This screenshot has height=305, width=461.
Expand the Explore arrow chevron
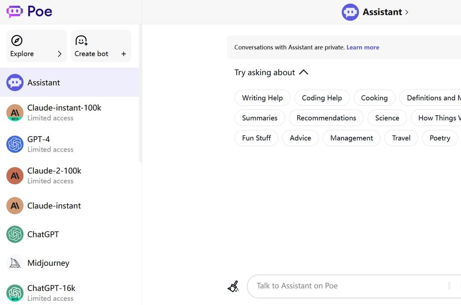pyautogui.click(x=59, y=54)
